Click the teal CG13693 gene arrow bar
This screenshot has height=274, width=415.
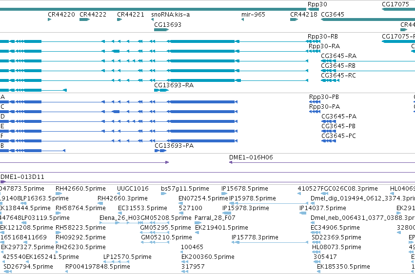pos(161,30)
